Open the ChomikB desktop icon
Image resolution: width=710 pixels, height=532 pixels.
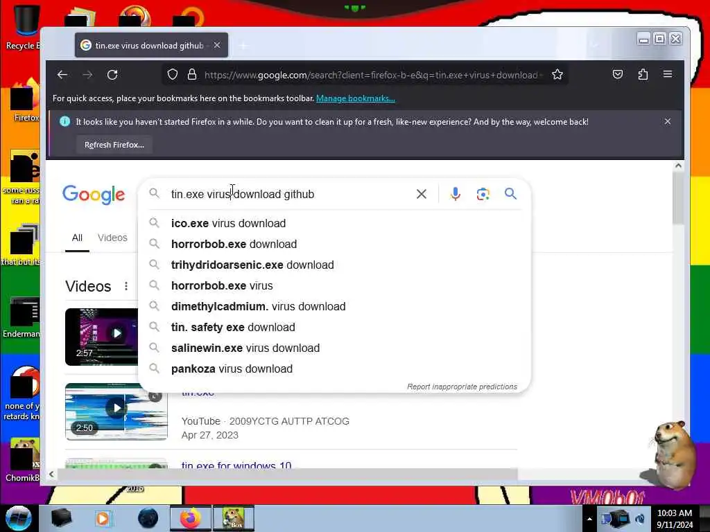23,460
